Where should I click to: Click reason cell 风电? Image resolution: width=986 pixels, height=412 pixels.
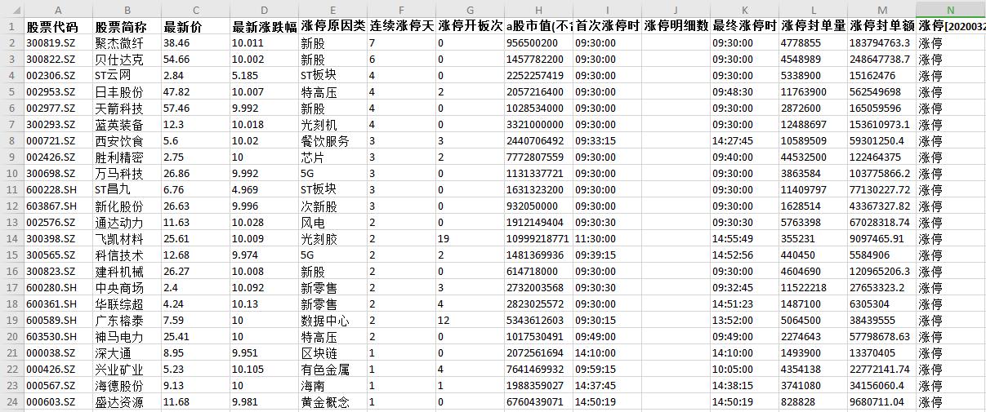(x=332, y=222)
